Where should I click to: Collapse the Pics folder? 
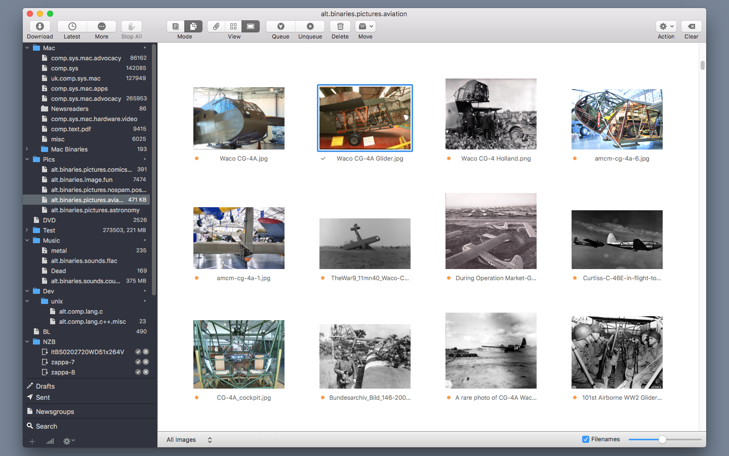[27, 159]
